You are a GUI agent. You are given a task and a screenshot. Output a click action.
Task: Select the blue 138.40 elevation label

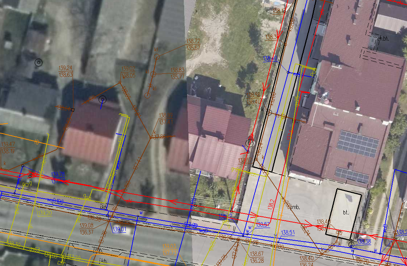coord(270,58)
